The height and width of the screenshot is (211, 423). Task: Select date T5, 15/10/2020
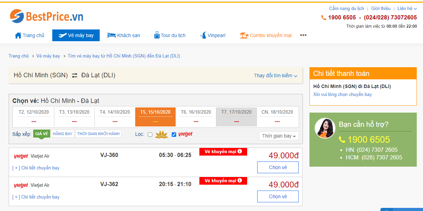click(x=155, y=117)
